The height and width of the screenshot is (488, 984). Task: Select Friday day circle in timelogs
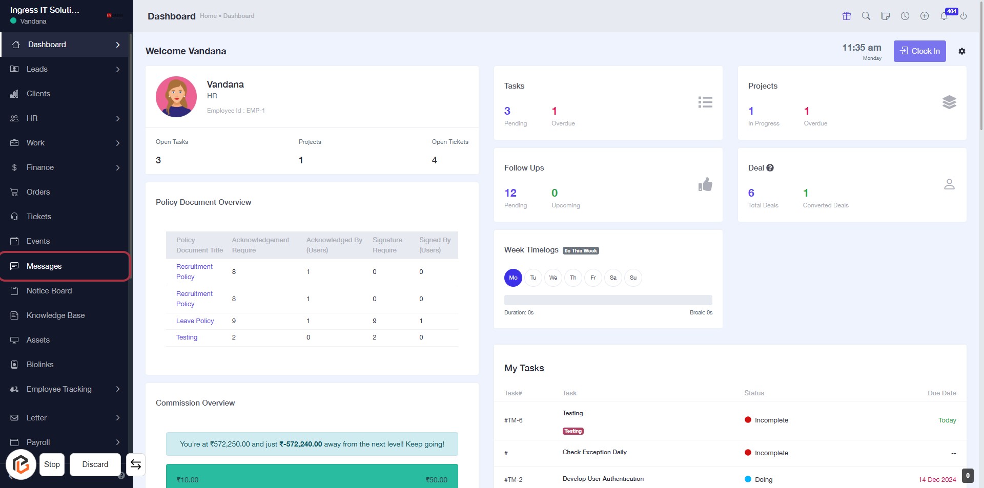tap(593, 278)
